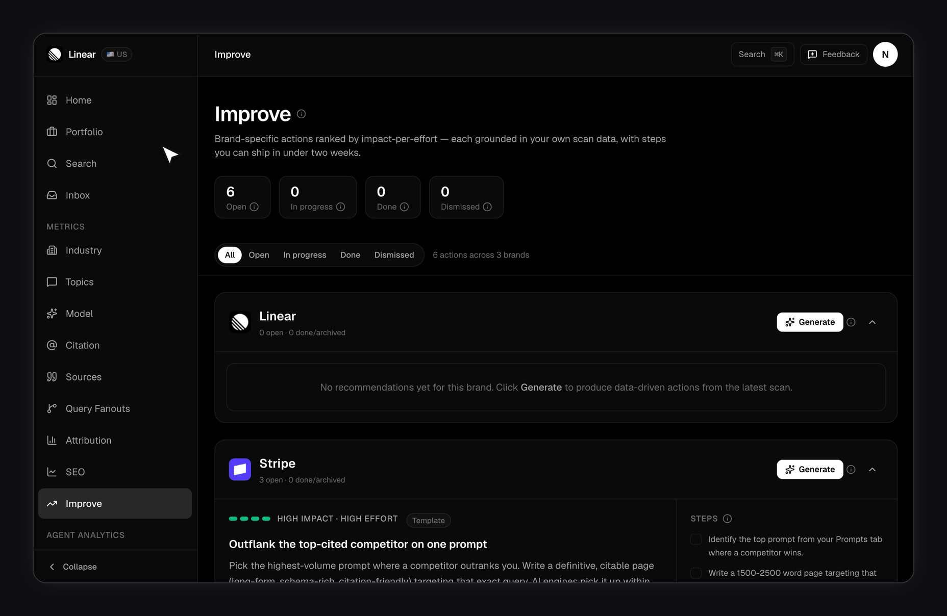Select the Open filter tab
Screen dimensions: 947x616
coord(259,255)
